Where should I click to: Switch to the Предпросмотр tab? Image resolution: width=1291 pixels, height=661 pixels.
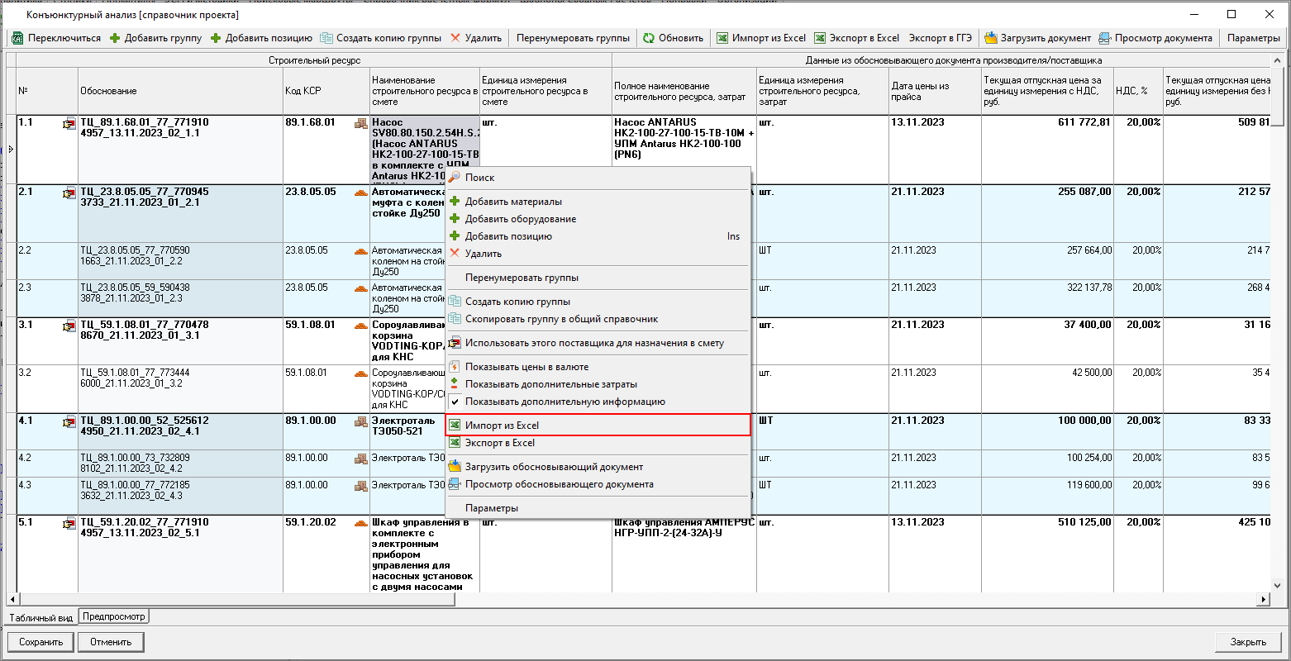(x=114, y=616)
